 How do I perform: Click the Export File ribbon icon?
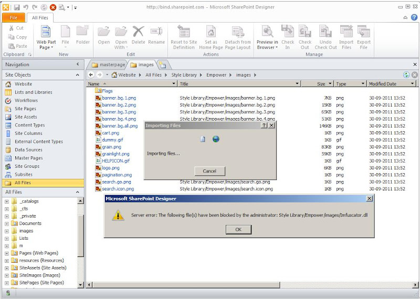[x=363, y=31]
